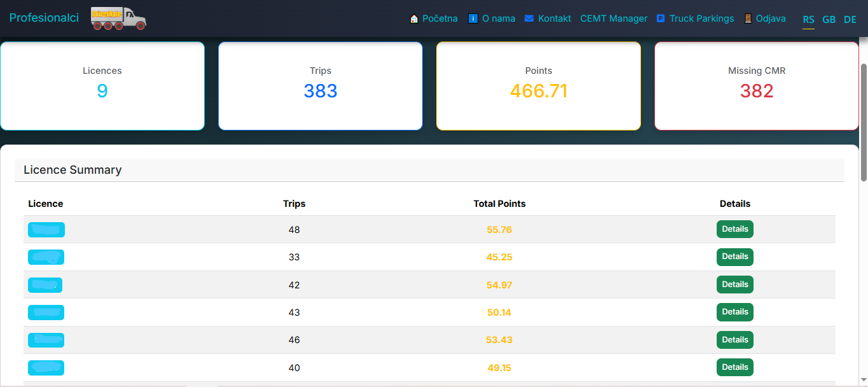
Task: Open Details for licence with 48 trips
Action: [735, 229]
